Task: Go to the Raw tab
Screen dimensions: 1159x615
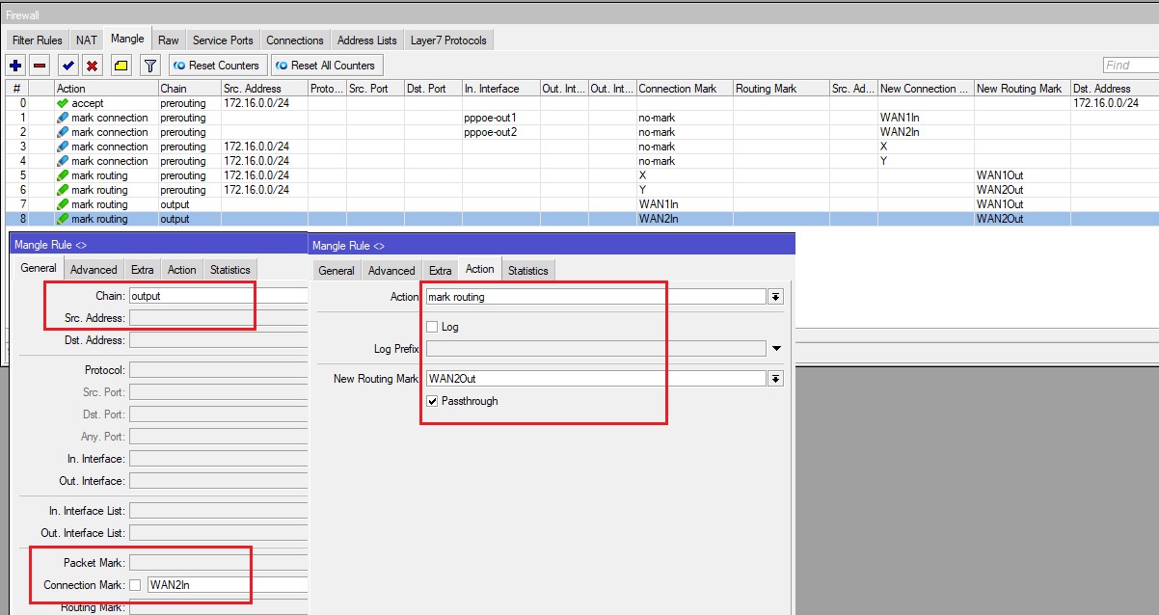Action: click(169, 40)
